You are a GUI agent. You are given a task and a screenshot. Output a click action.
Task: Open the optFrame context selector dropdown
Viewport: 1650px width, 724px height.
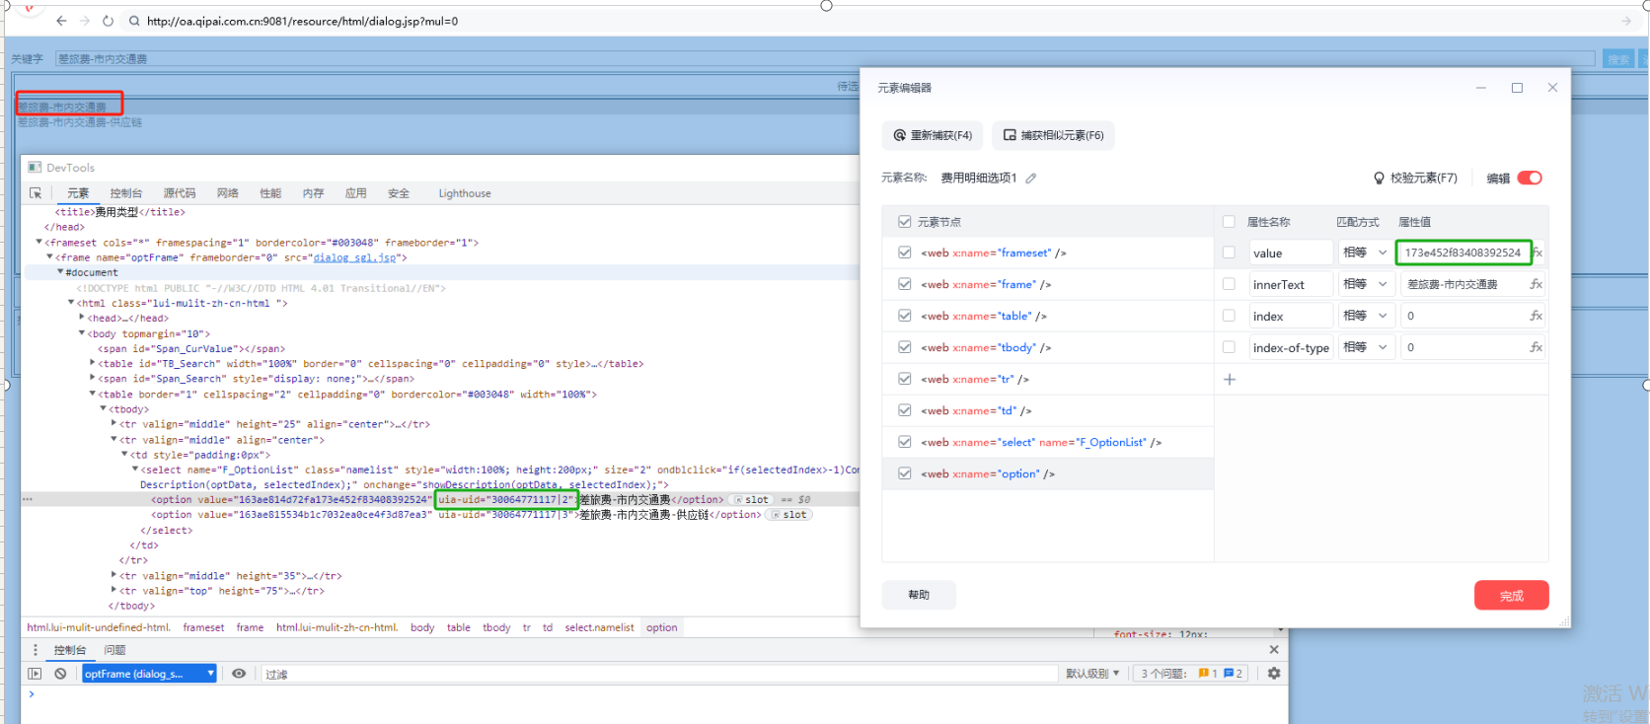tap(149, 674)
